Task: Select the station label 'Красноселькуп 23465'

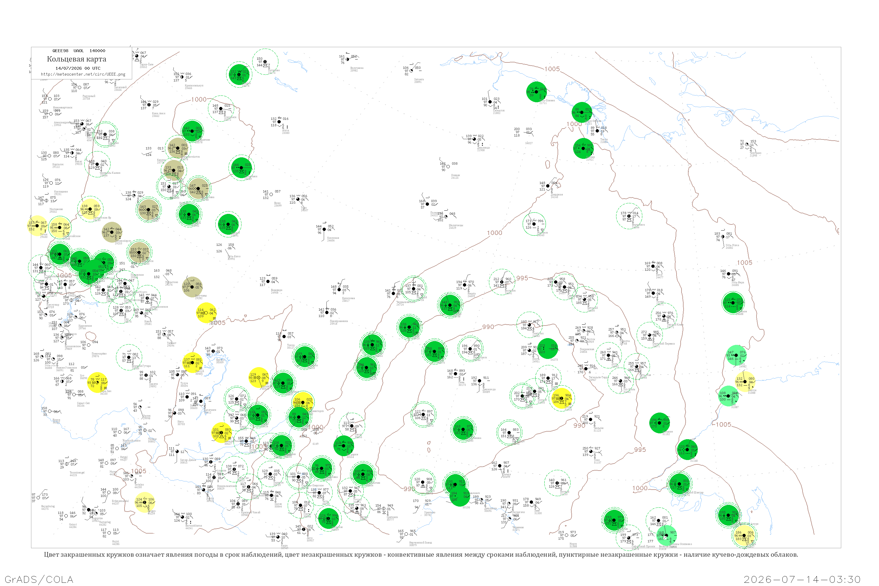Action: (x=194, y=87)
